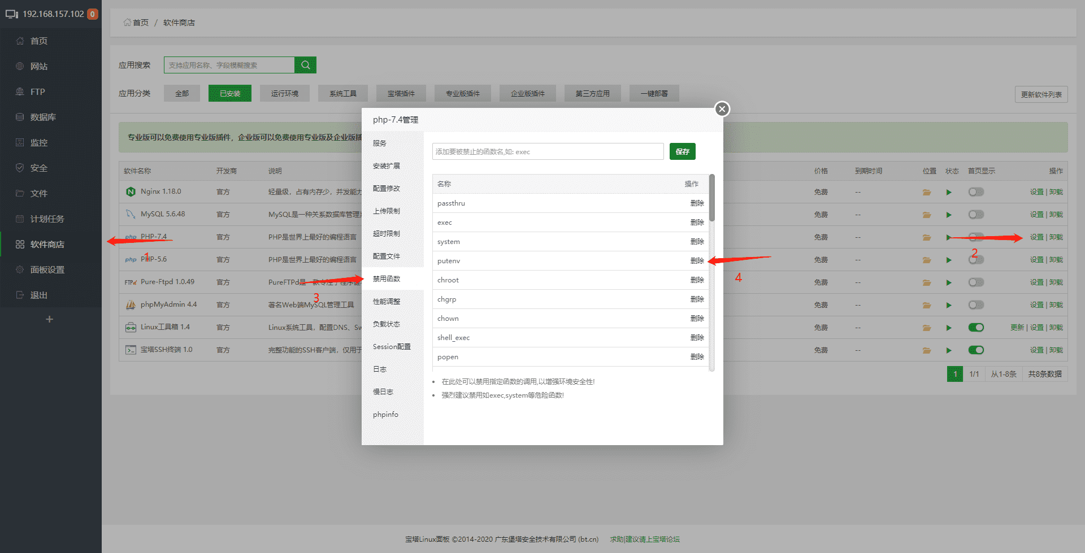Click the 首页 breadcrumb link
Screen dimensions: 1085x553
[136, 23]
